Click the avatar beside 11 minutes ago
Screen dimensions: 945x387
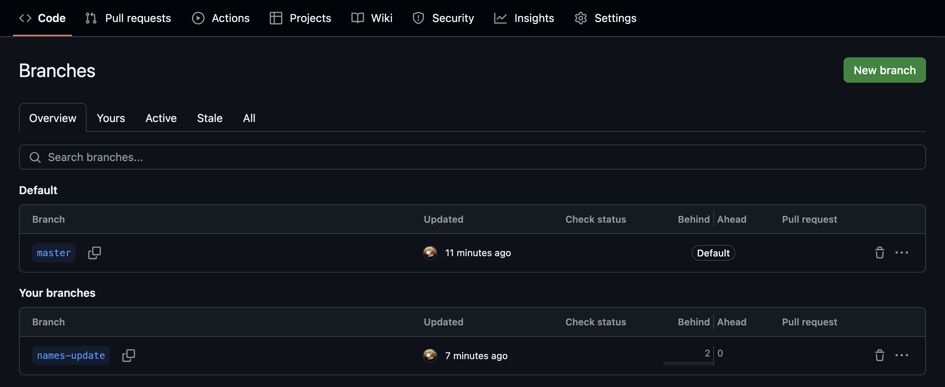pos(430,253)
